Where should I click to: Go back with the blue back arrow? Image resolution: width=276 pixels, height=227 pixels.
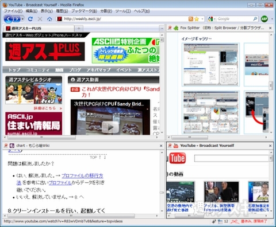8,19
